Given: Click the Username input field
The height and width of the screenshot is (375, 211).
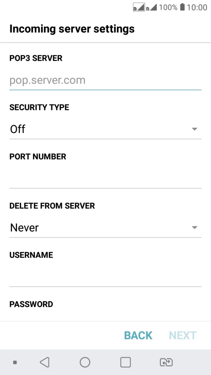Looking at the screenshot, I should [x=105, y=277].
